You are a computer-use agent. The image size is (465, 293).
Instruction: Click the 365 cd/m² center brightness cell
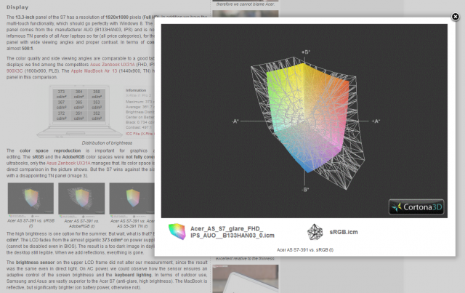point(79,105)
